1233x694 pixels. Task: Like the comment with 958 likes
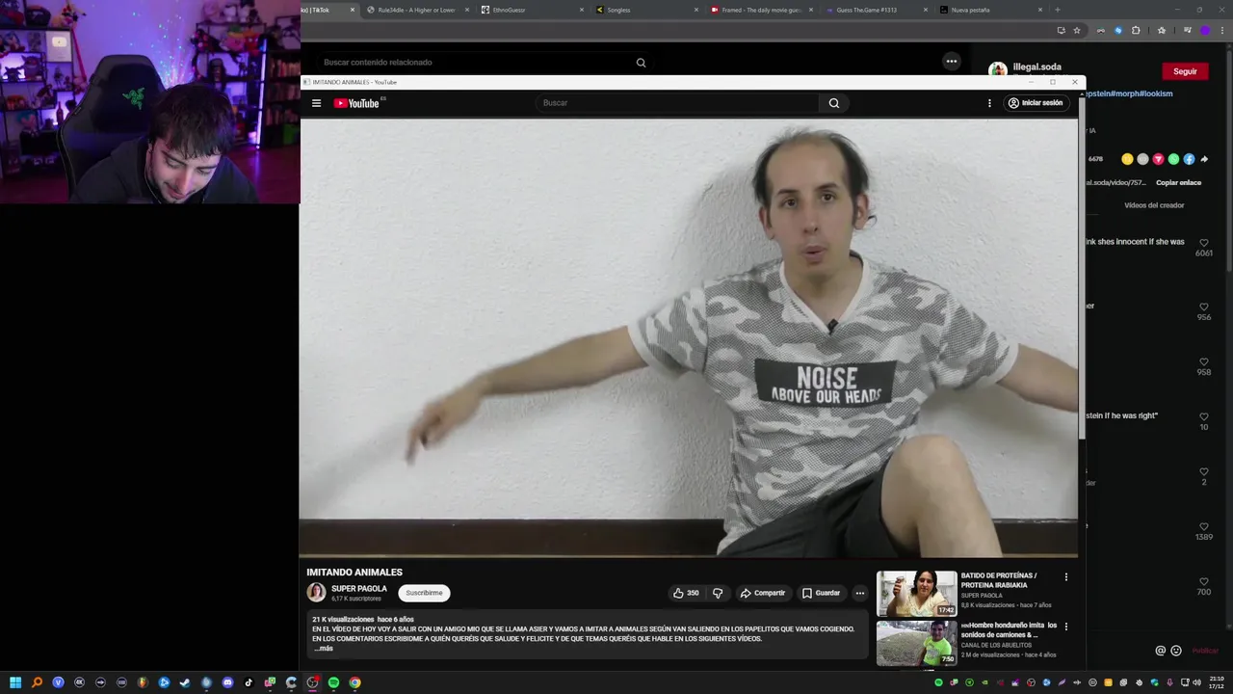pyautogui.click(x=1203, y=362)
